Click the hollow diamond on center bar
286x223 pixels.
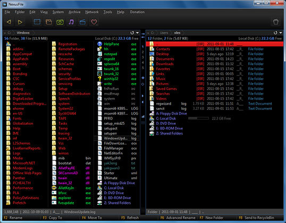pos(143,84)
